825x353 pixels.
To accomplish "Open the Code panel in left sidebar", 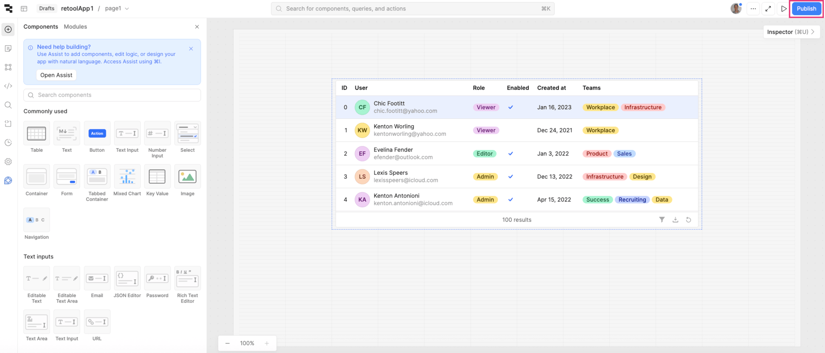I will point(8,86).
